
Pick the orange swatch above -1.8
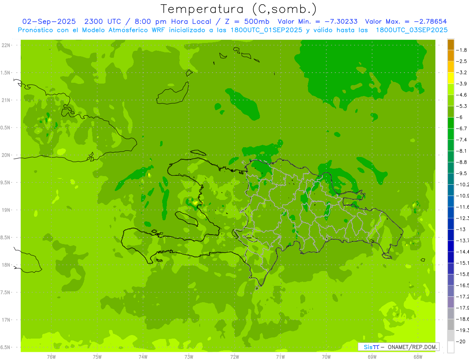pos(451,45)
